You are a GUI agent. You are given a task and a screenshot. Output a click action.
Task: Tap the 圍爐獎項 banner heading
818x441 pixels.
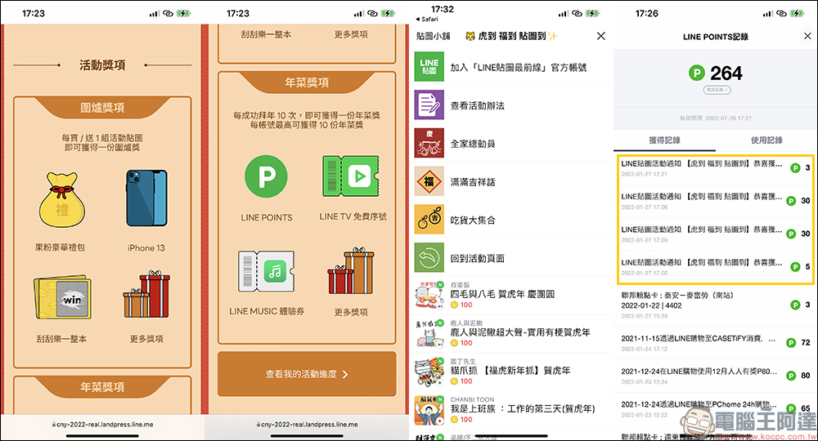(102, 108)
